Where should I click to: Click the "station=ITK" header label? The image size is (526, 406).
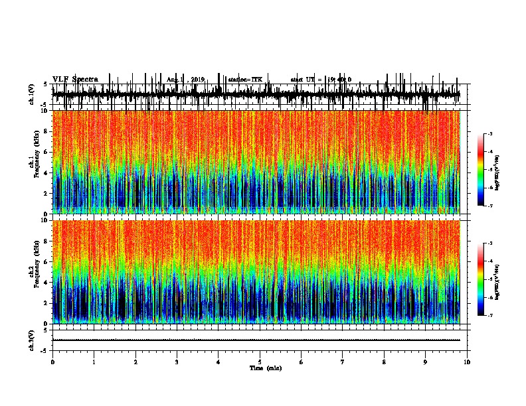point(245,80)
